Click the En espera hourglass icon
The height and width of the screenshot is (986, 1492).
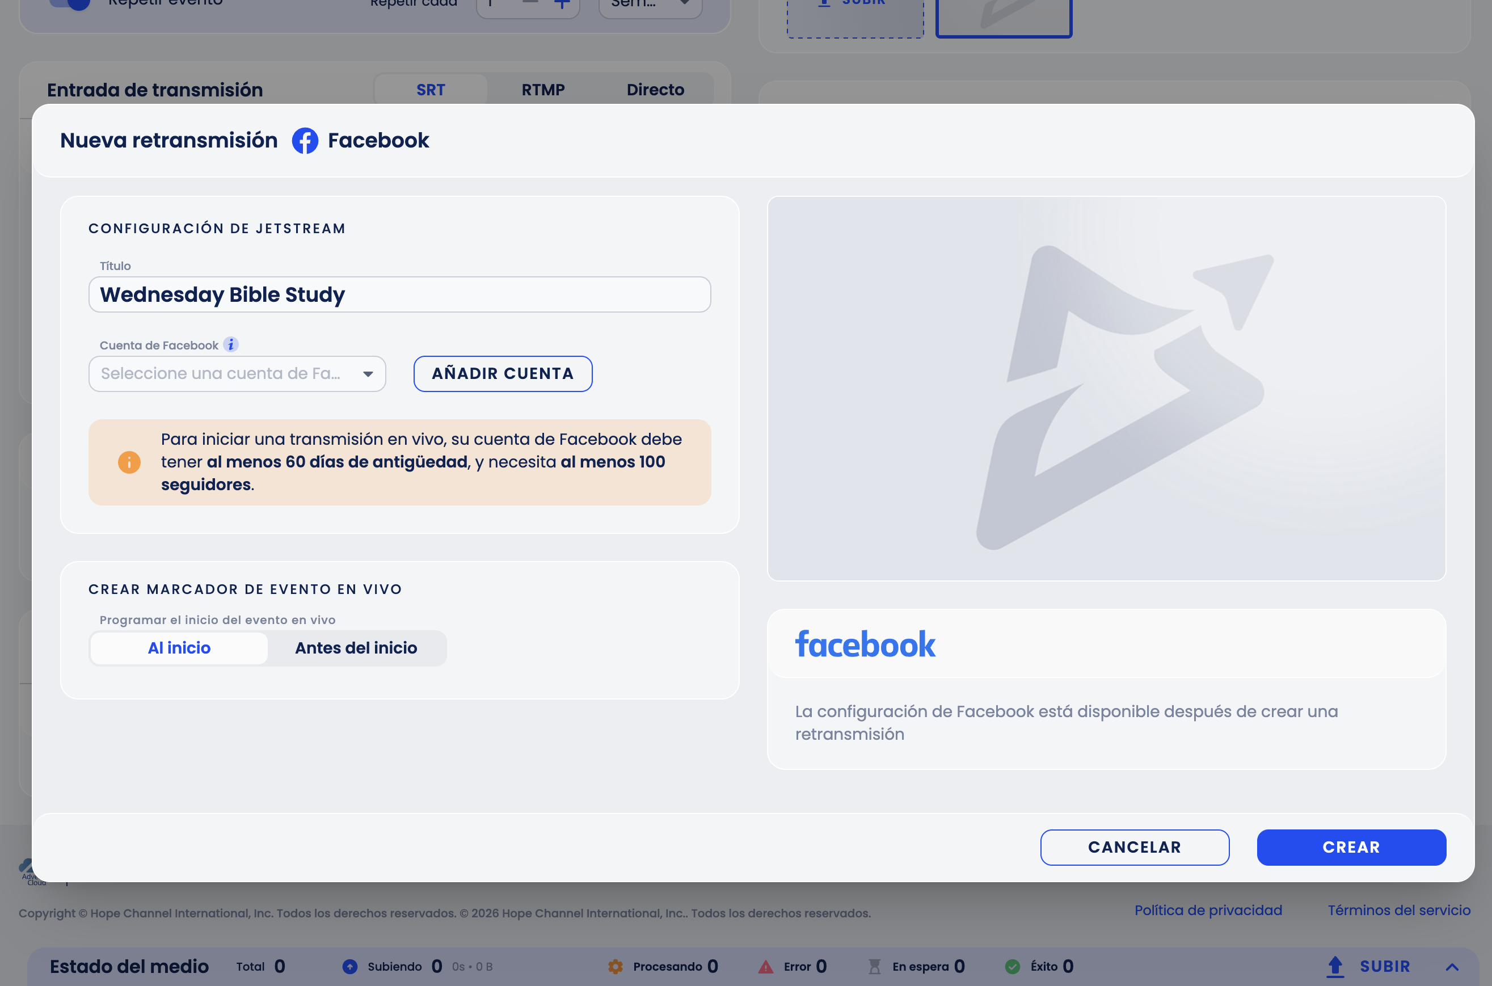click(x=875, y=967)
